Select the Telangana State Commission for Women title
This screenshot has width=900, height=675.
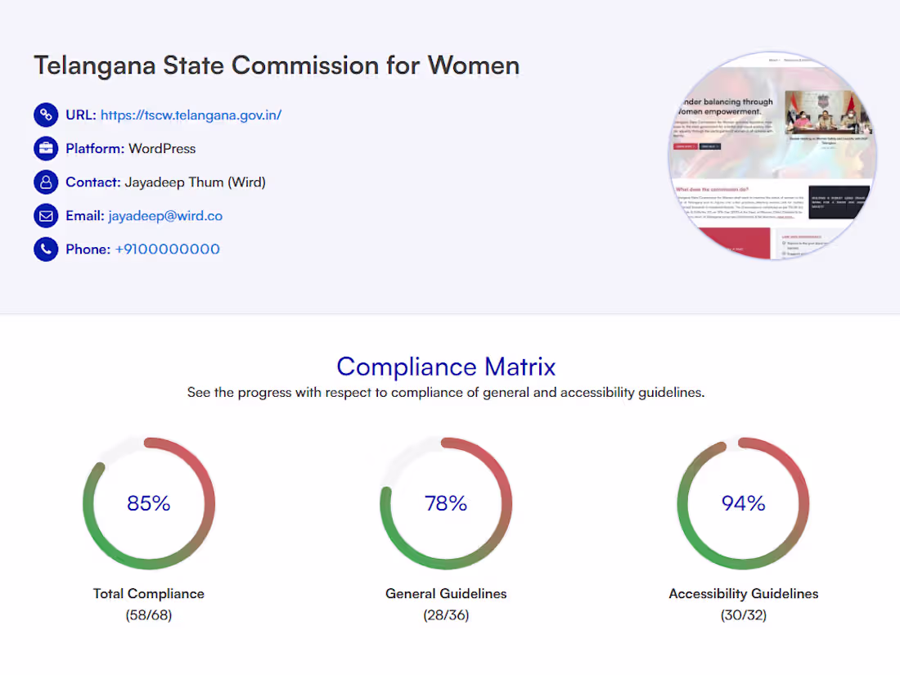pos(276,65)
